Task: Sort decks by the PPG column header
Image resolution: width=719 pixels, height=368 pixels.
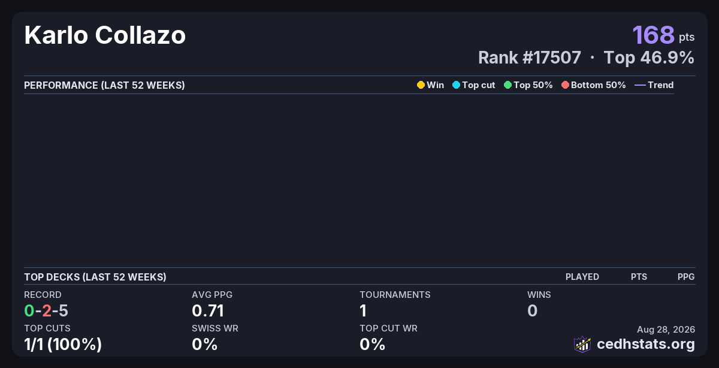Action: pyautogui.click(x=686, y=277)
